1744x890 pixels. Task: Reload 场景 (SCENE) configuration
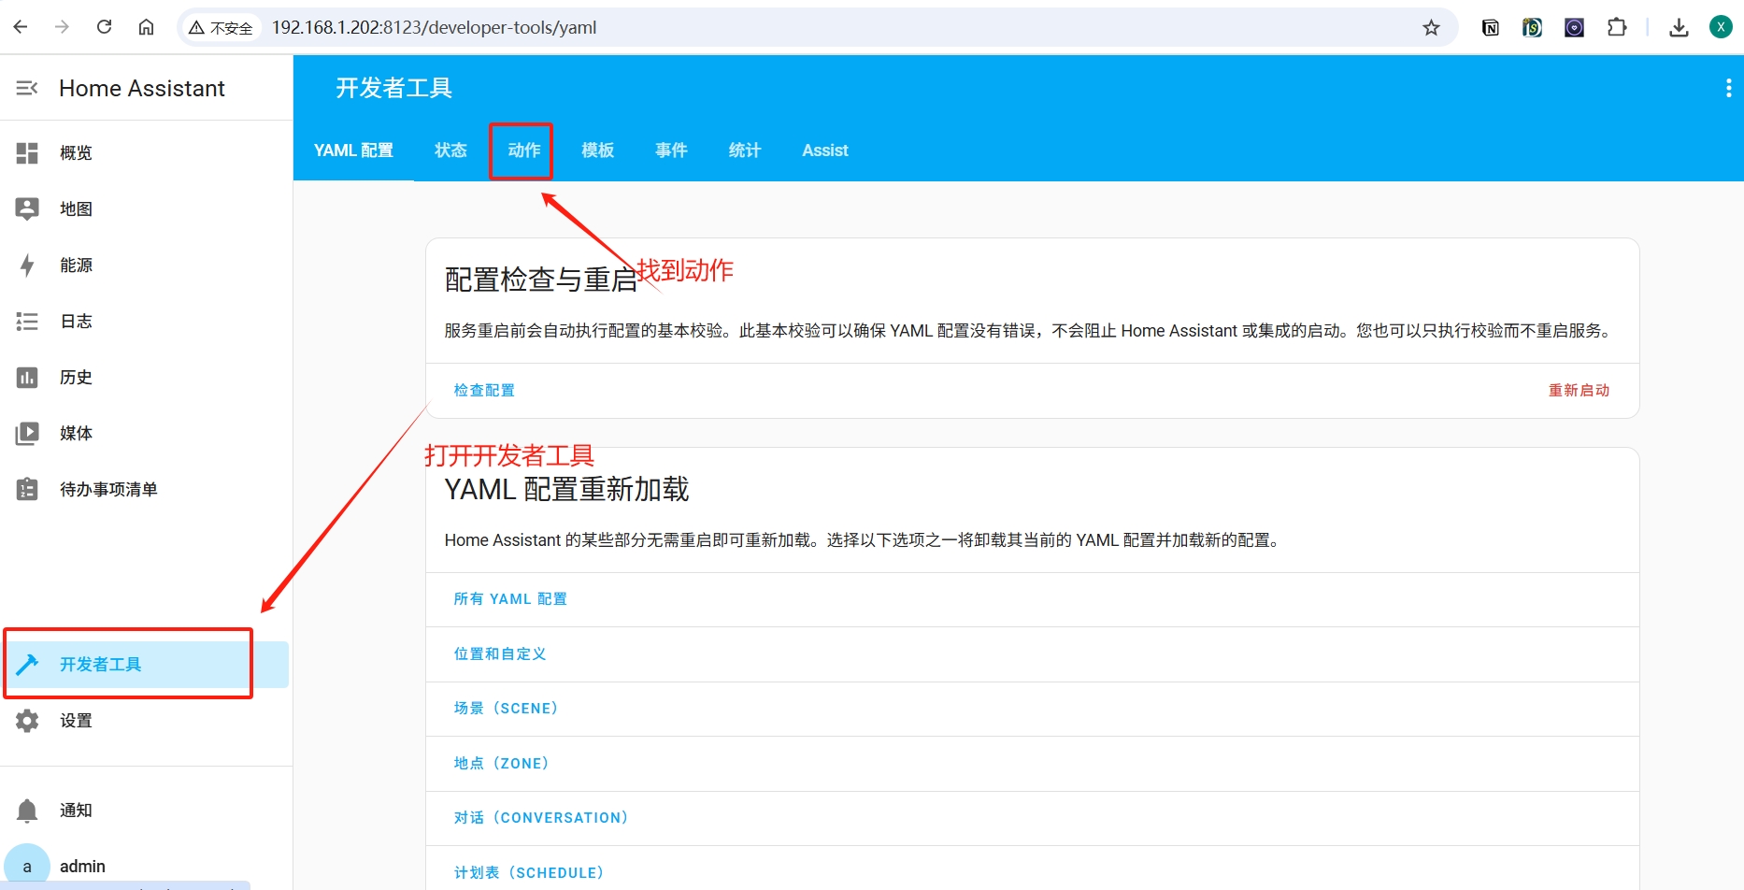tap(506, 709)
